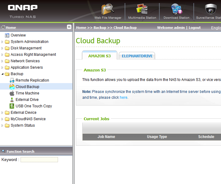This screenshot has width=221, height=184.
Task: Select the Amazon S3 tab
Action: pyautogui.click(x=99, y=56)
